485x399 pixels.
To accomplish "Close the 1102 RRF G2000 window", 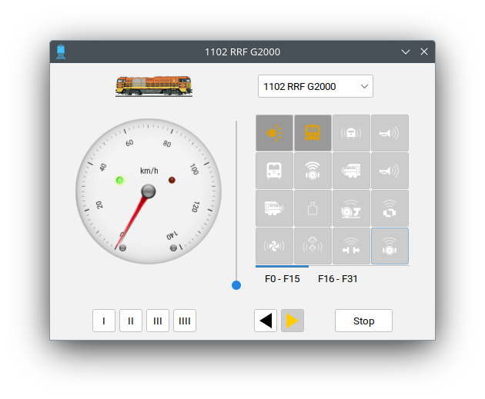I will point(424,52).
